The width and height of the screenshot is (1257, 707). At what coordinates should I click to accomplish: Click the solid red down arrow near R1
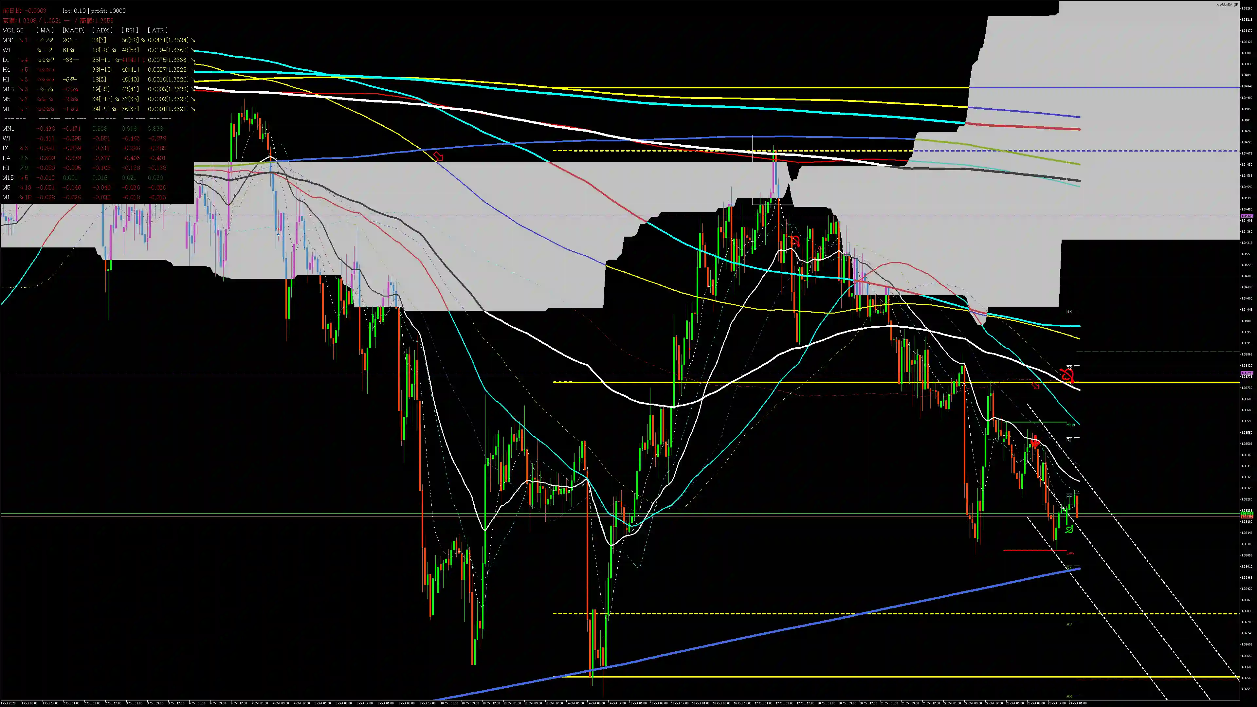[x=1035, y=442]
